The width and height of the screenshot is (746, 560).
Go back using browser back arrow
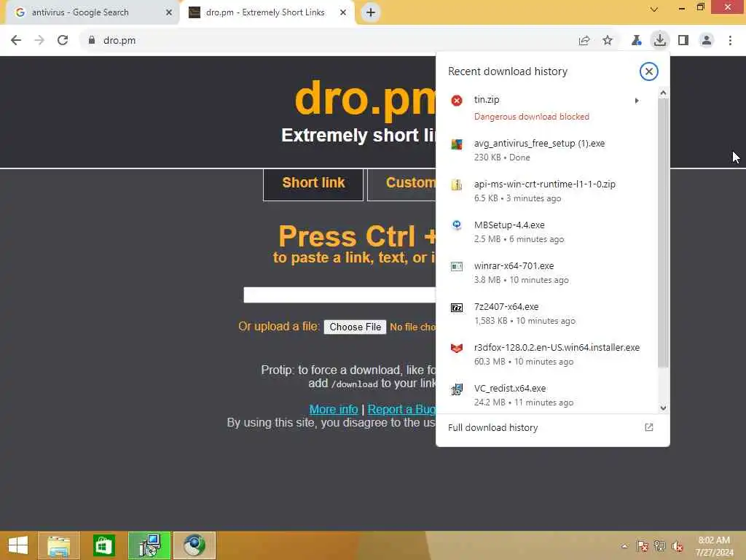(16, 41)
